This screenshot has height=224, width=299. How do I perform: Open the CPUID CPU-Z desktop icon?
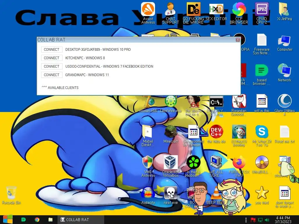point(262,13)
